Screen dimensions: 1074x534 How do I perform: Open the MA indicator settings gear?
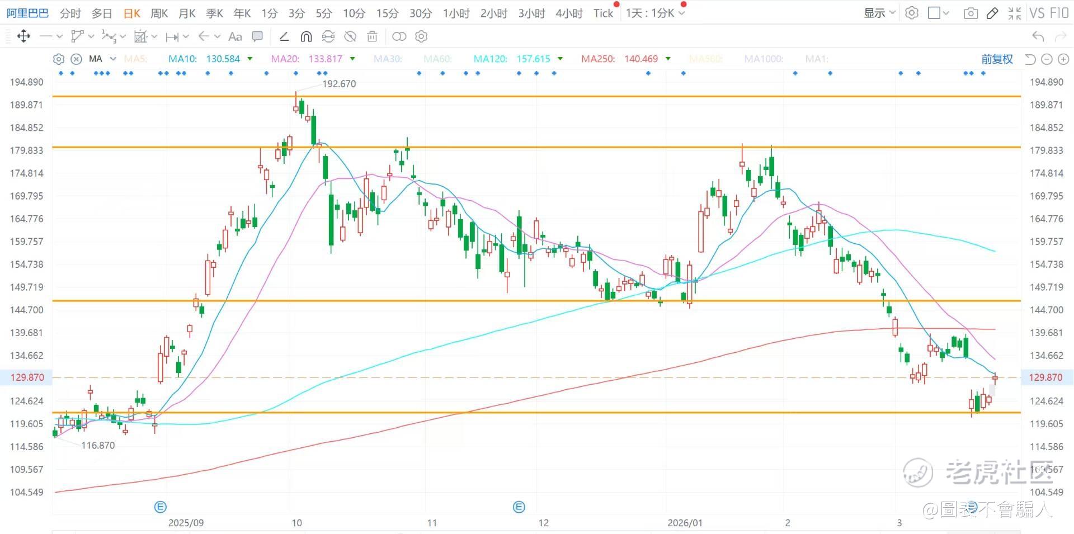point(59,59)
